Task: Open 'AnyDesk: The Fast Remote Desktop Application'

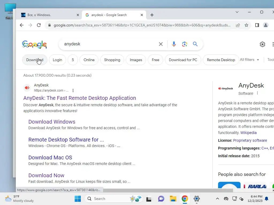Action: 80,98
